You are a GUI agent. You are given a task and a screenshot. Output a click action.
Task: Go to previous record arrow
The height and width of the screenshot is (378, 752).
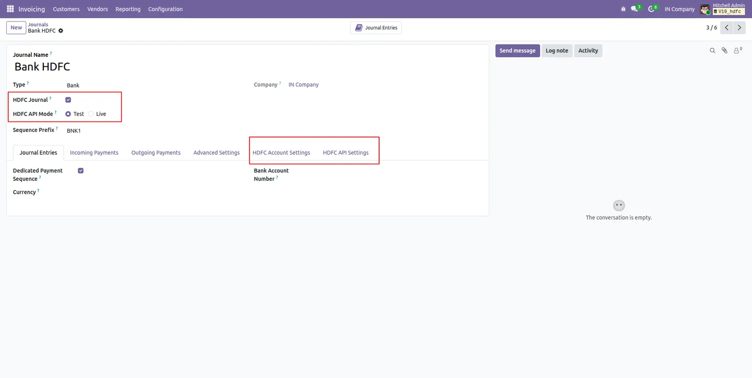coord(726,28)
